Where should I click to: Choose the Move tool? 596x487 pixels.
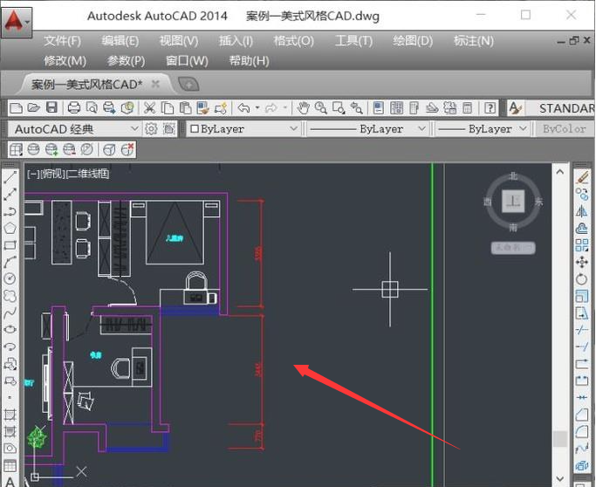(x=581, y=262)
